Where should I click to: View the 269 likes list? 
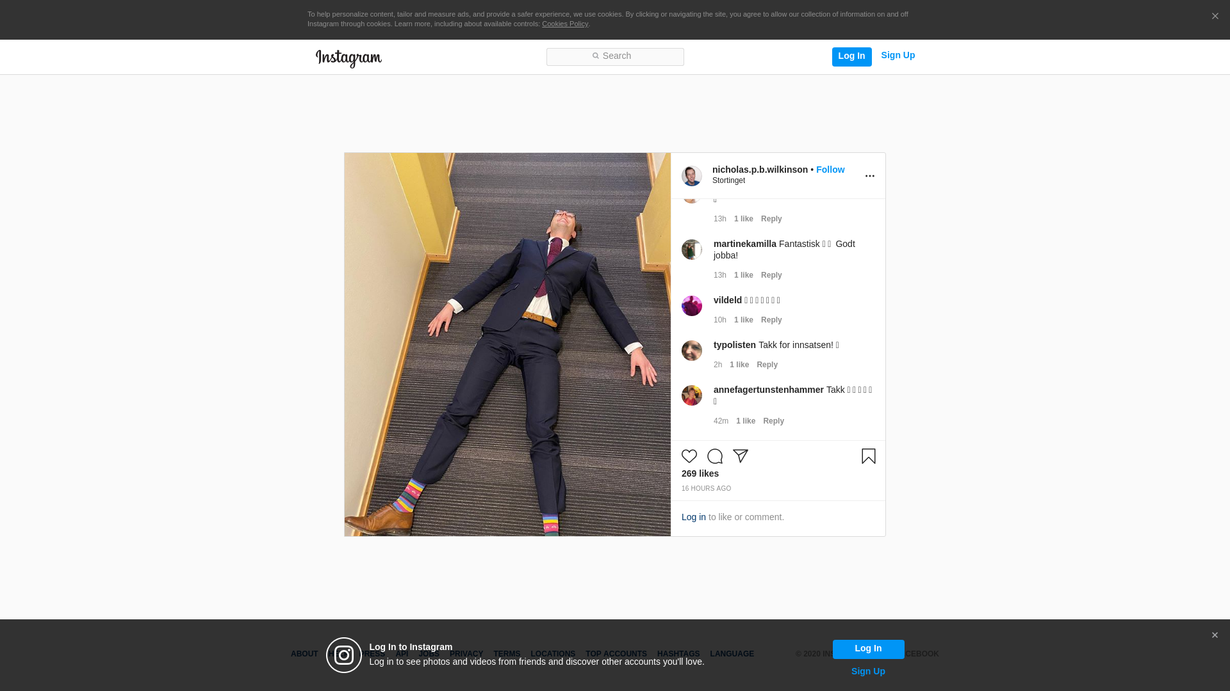click(700, 473)
